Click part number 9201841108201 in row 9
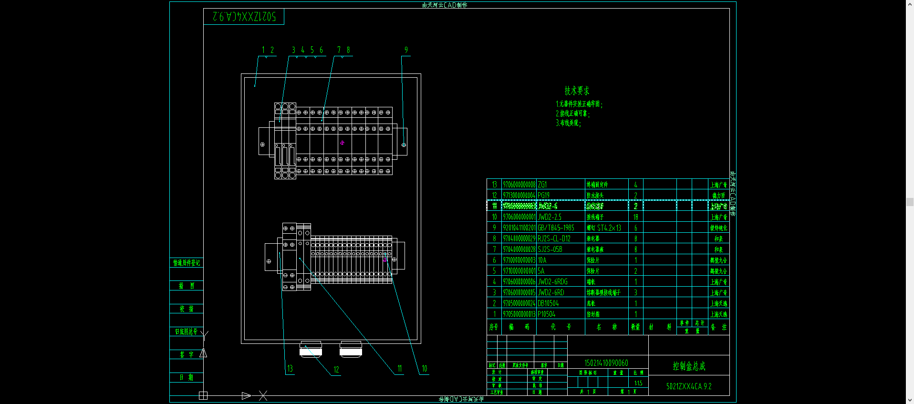The image size is (914, 404). click(x=519, y=228)
